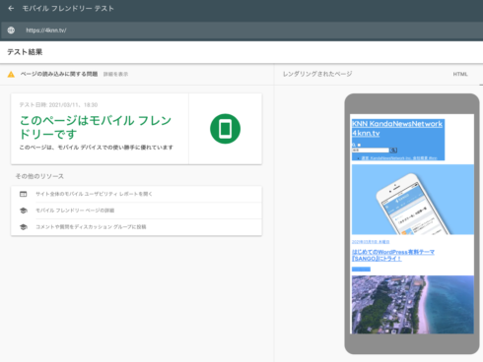Viewport: 483px width, 362px height.
Task: Click the その他のリソース label
Action: [39, 176]
